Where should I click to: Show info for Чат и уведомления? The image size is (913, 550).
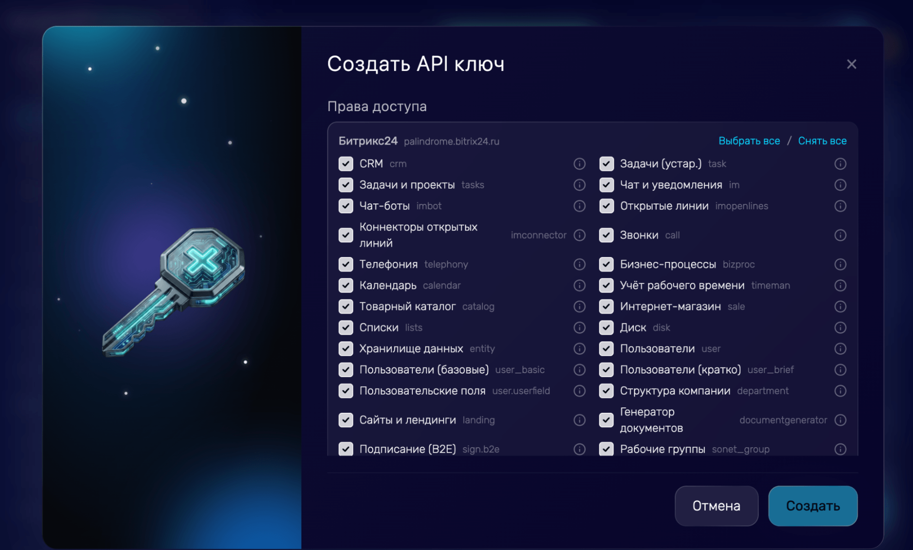pyautogui.click(x=840, y=185)
